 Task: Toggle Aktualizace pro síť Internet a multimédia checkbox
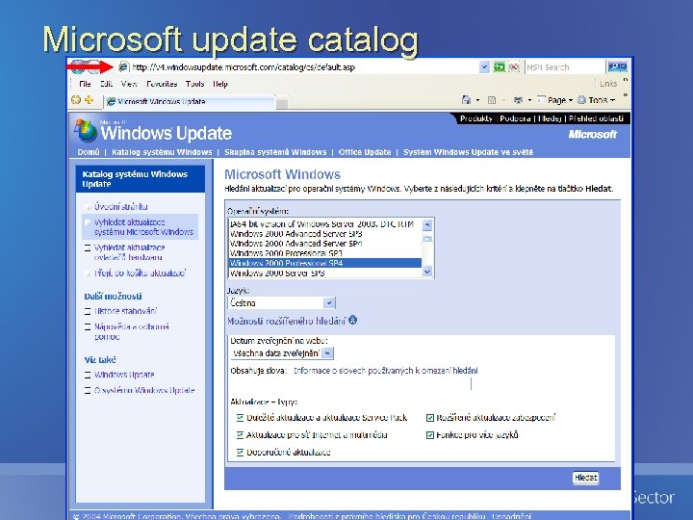240,435
